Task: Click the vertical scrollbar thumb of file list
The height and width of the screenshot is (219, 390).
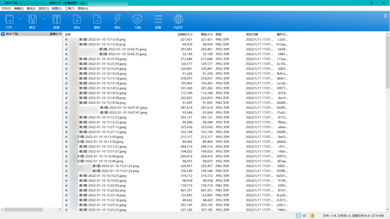Action: pyautogui.click(x=387, y=63)
